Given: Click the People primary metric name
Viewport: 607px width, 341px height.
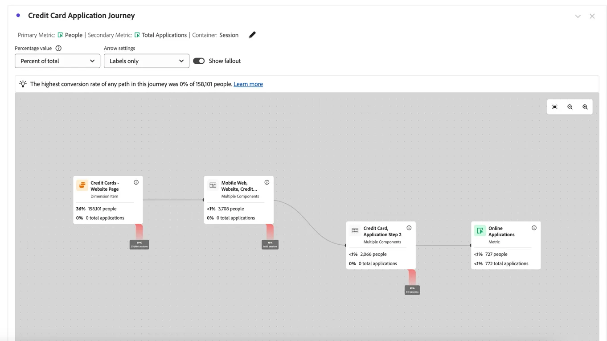Looking at the screenshot, I should (x=74, y=35).
